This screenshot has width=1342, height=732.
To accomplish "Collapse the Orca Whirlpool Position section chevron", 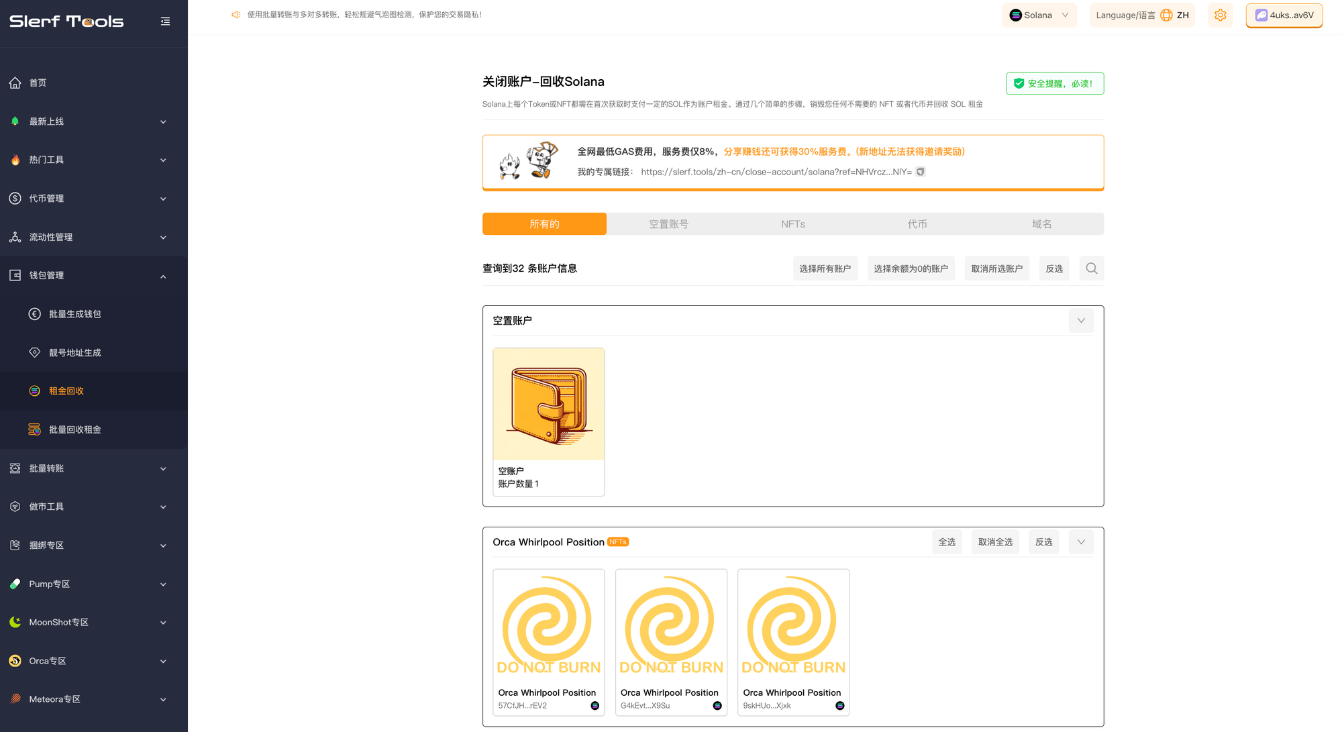I will 1081,542.
